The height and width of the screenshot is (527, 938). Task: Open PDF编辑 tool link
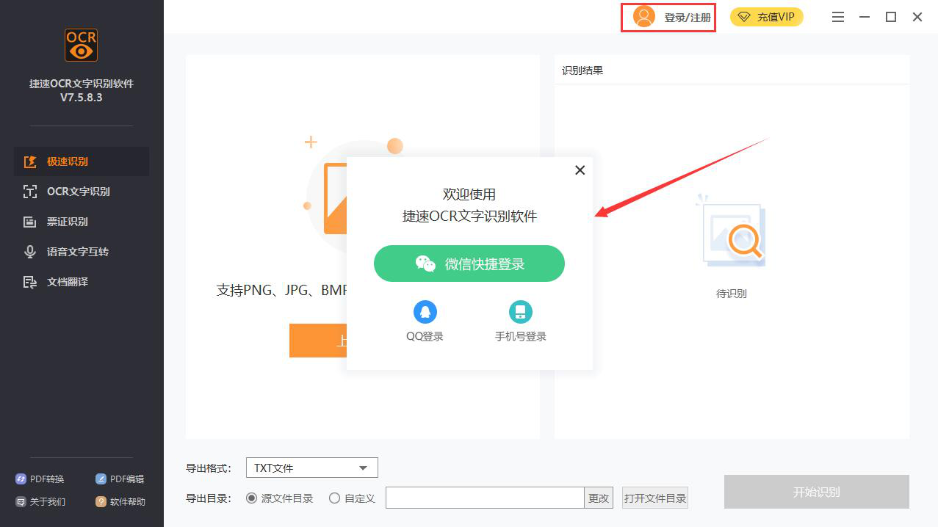pos(120,479)
